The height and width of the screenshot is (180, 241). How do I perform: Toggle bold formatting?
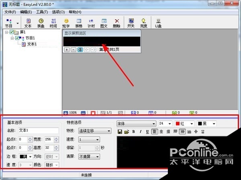pyautogui.click(x=134, y=132)
